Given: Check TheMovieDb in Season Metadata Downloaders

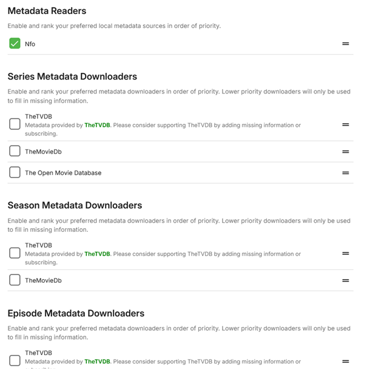Looking at the screenshot, I should [x=15, y=280].
